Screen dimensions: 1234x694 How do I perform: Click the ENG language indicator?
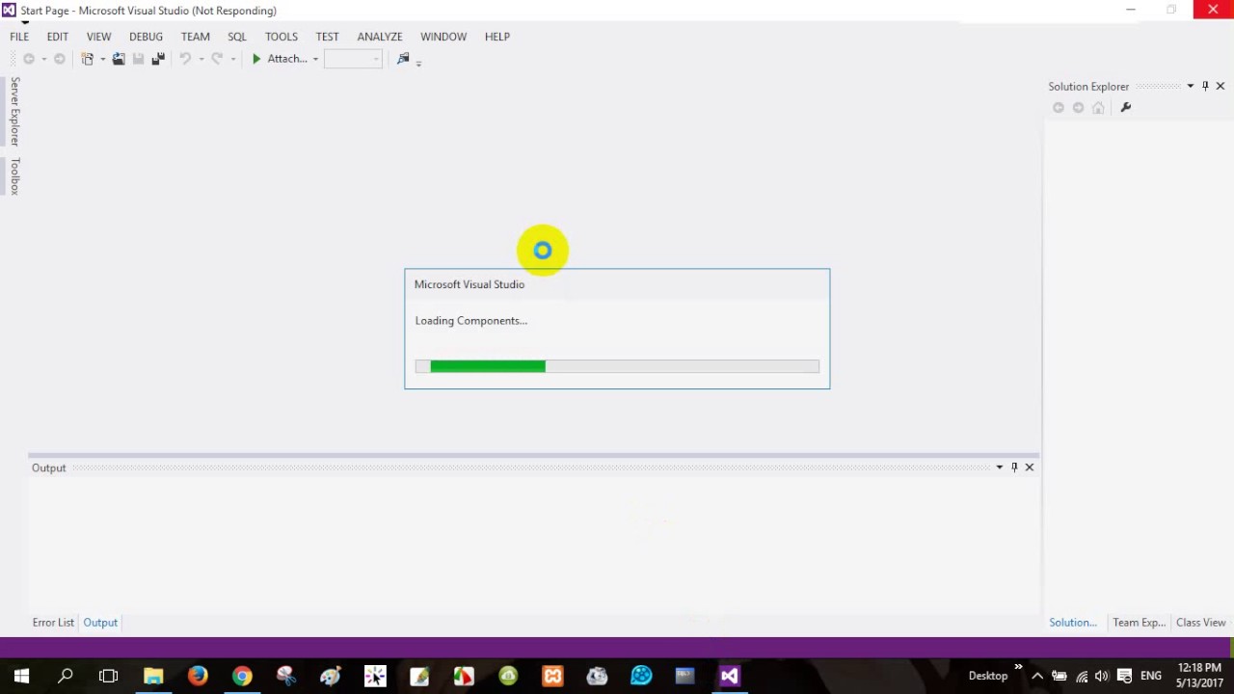[1151, 676]
